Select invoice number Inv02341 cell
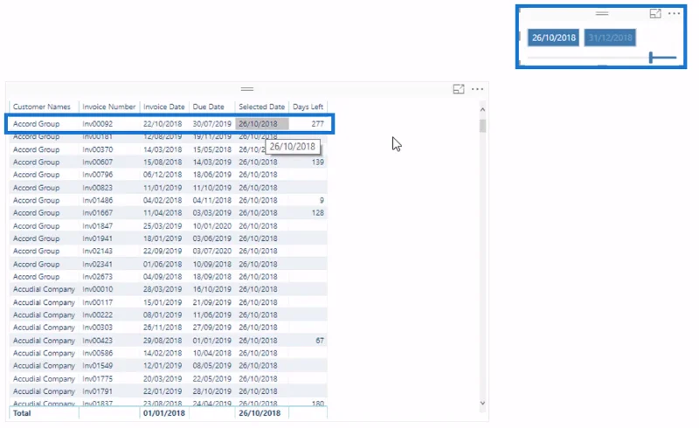The image size is (699, 428). point(97,264)
